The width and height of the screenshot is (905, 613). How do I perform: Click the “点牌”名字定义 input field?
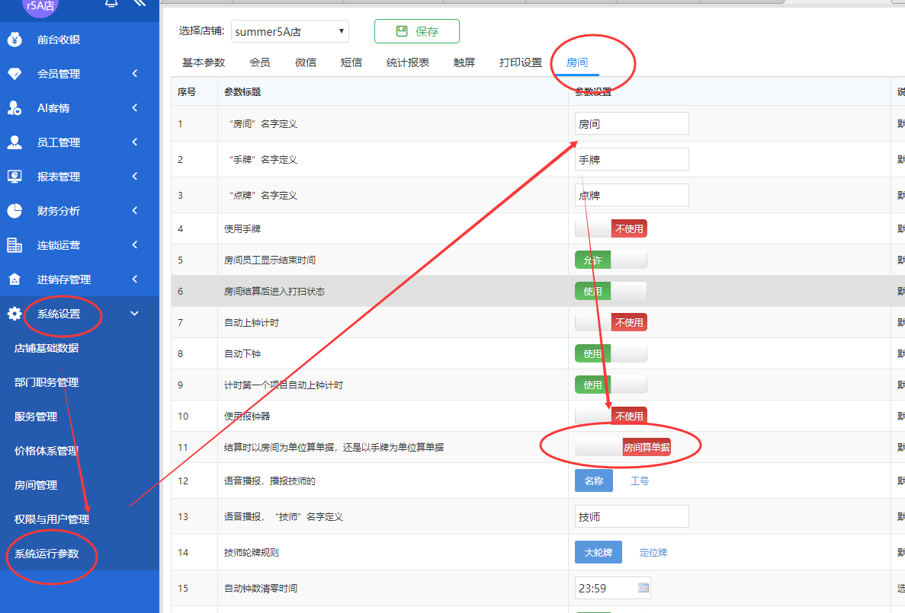point(631,195)
